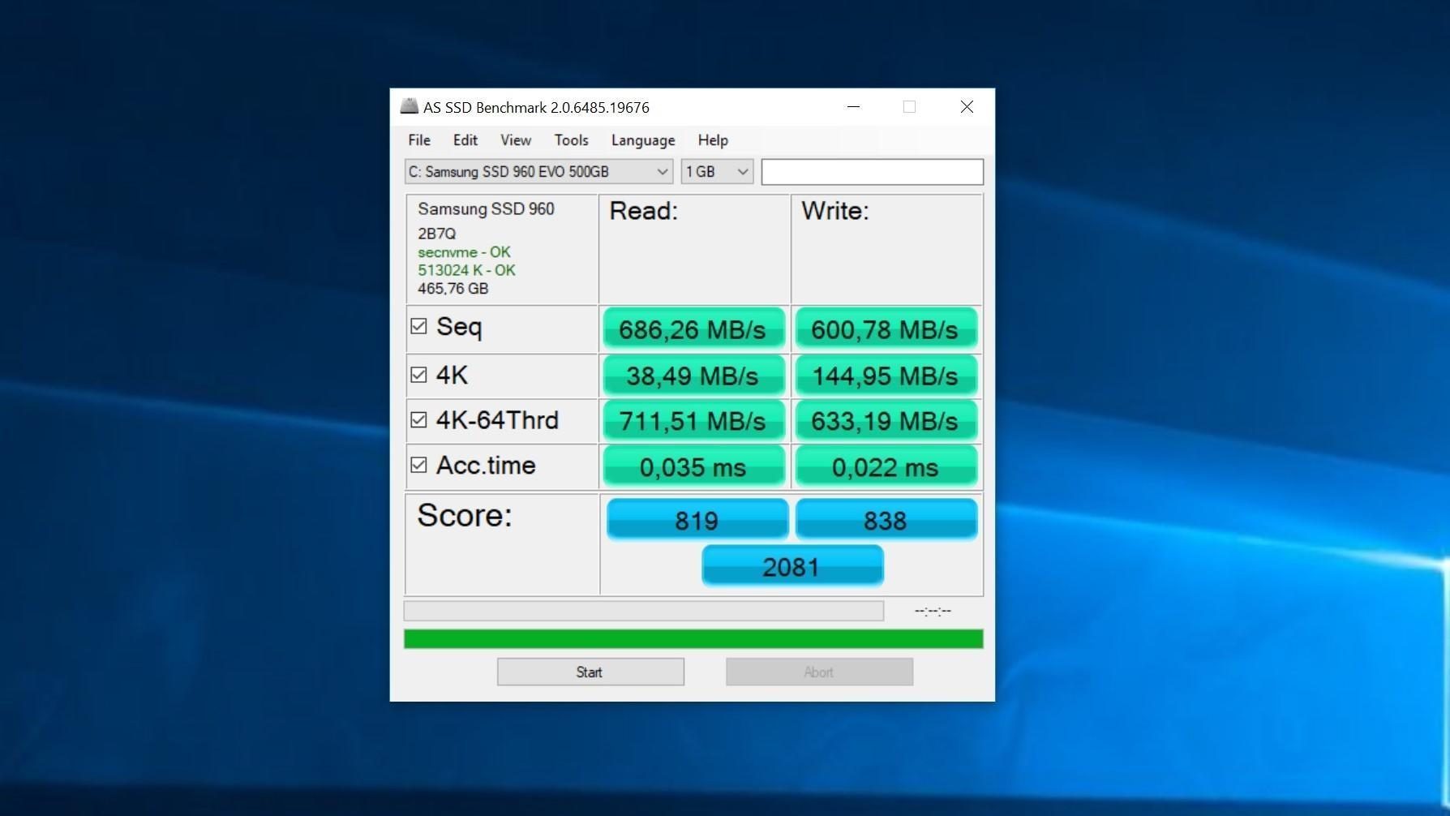Click the read score 819
1450x816 pixels.
[697, 519]
